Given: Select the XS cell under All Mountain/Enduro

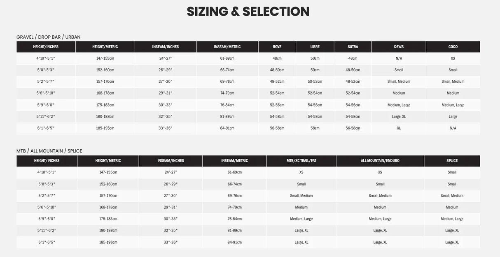Looking at the screenshot, I should tap(380, 172).
